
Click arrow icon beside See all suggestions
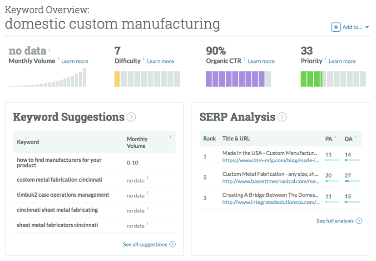click(173, 244)
